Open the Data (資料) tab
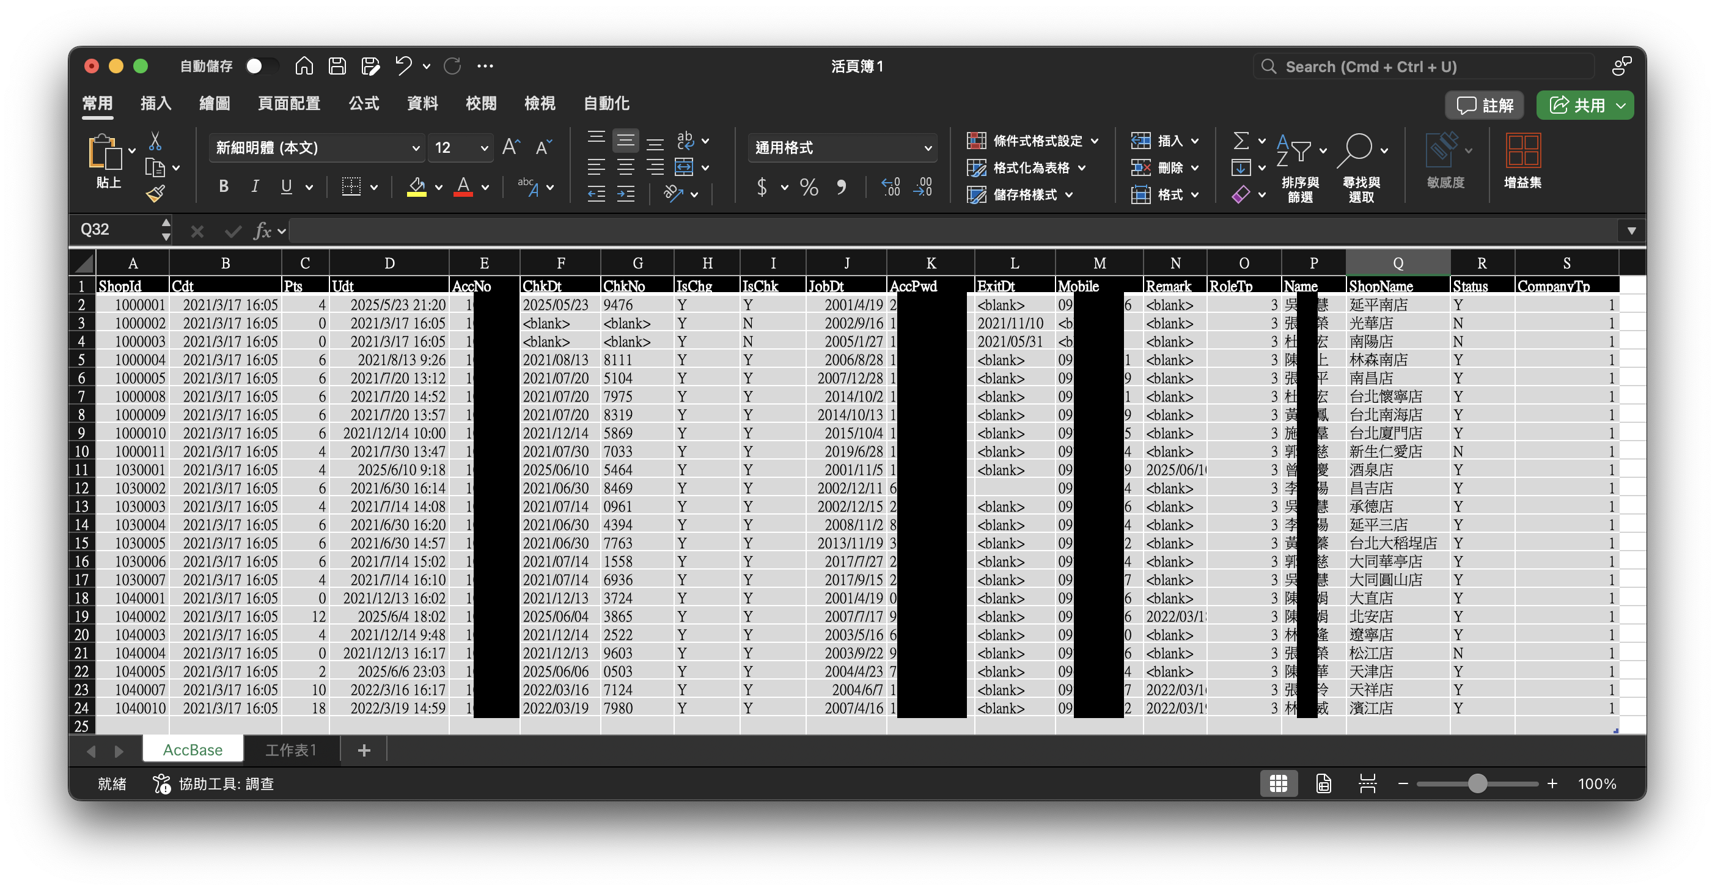Screen dimensions: 1715x891 (422, 103)
